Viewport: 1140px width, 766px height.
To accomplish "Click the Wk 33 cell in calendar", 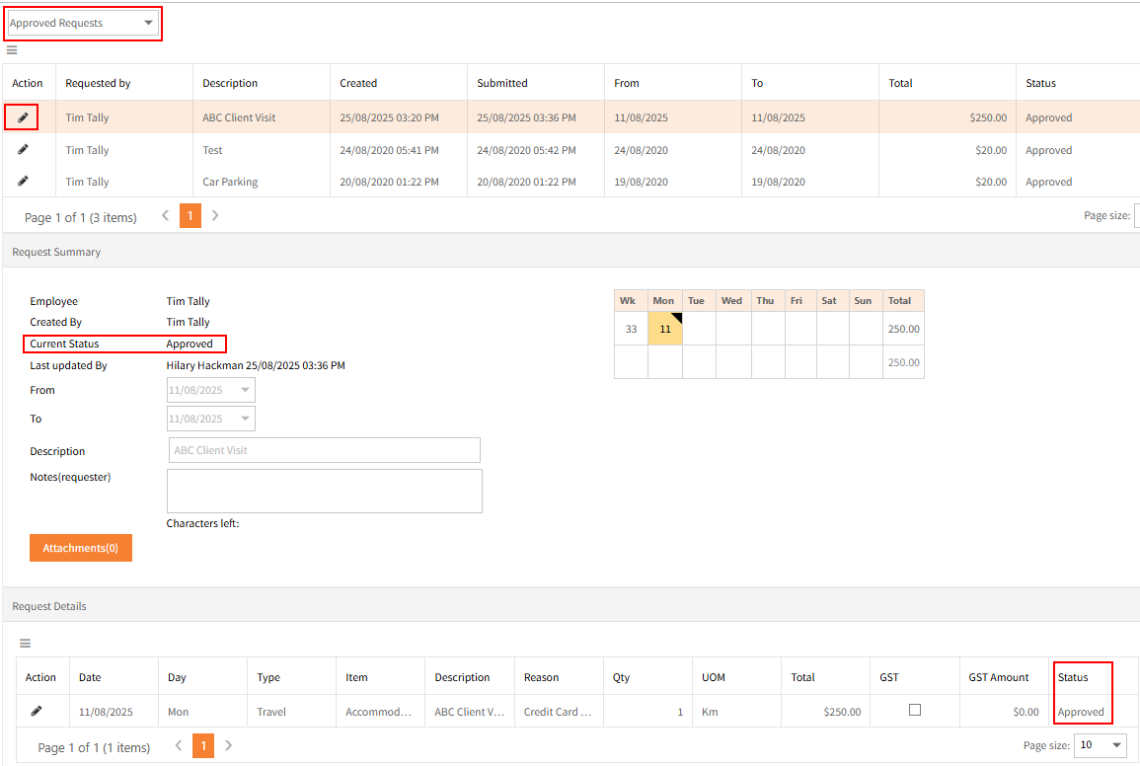I will [631, 329].
